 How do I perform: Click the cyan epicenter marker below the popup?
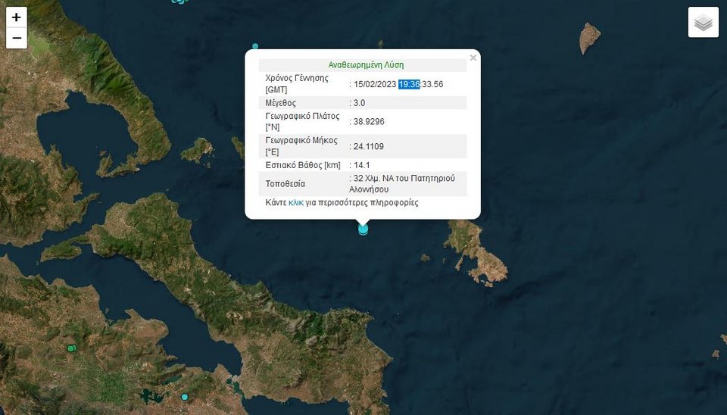(363, 229)
